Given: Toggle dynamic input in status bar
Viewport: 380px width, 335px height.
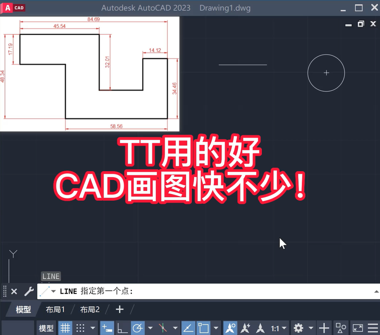Looking at the screenshot, I should tap(107, 328).
